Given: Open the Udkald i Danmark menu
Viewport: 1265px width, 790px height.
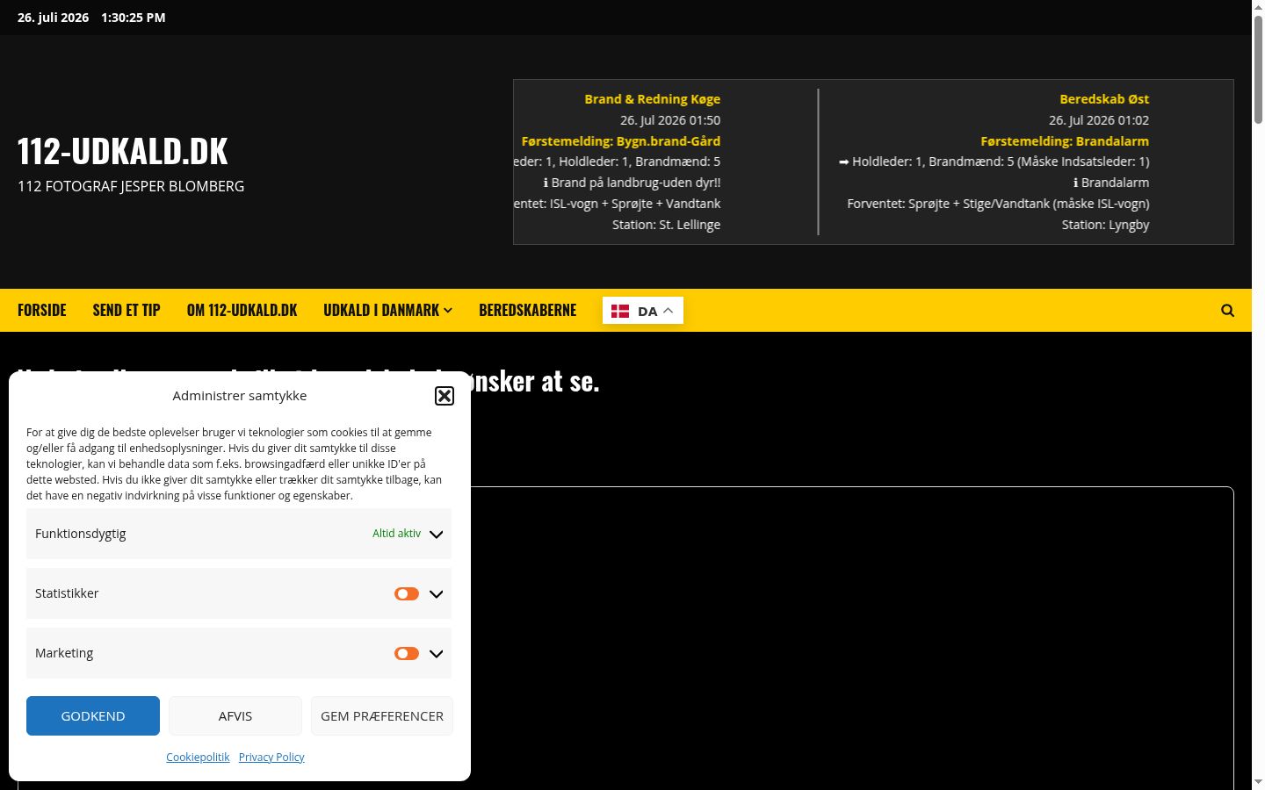Looking at the screenshot, I should tap(387, 311).
